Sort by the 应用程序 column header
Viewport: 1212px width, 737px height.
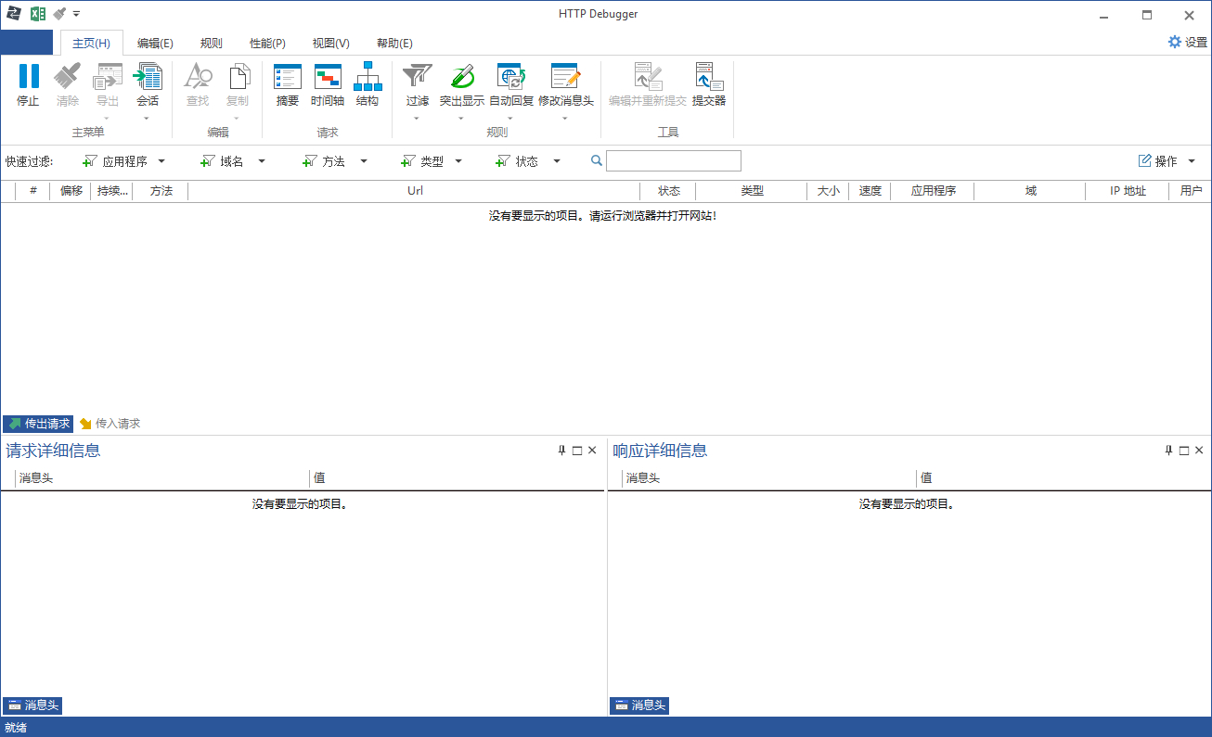pyautogui.click(x=933, y=191)
